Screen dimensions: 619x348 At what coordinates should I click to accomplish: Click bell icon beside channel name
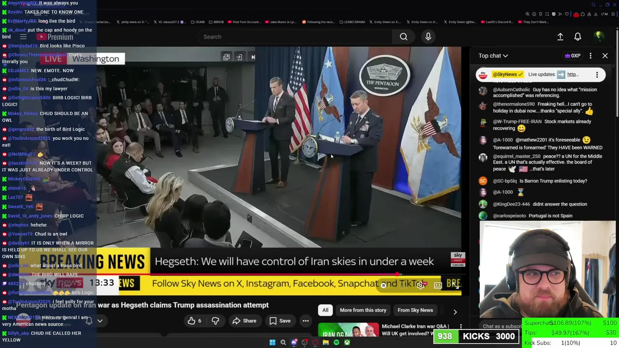[89, 320]
